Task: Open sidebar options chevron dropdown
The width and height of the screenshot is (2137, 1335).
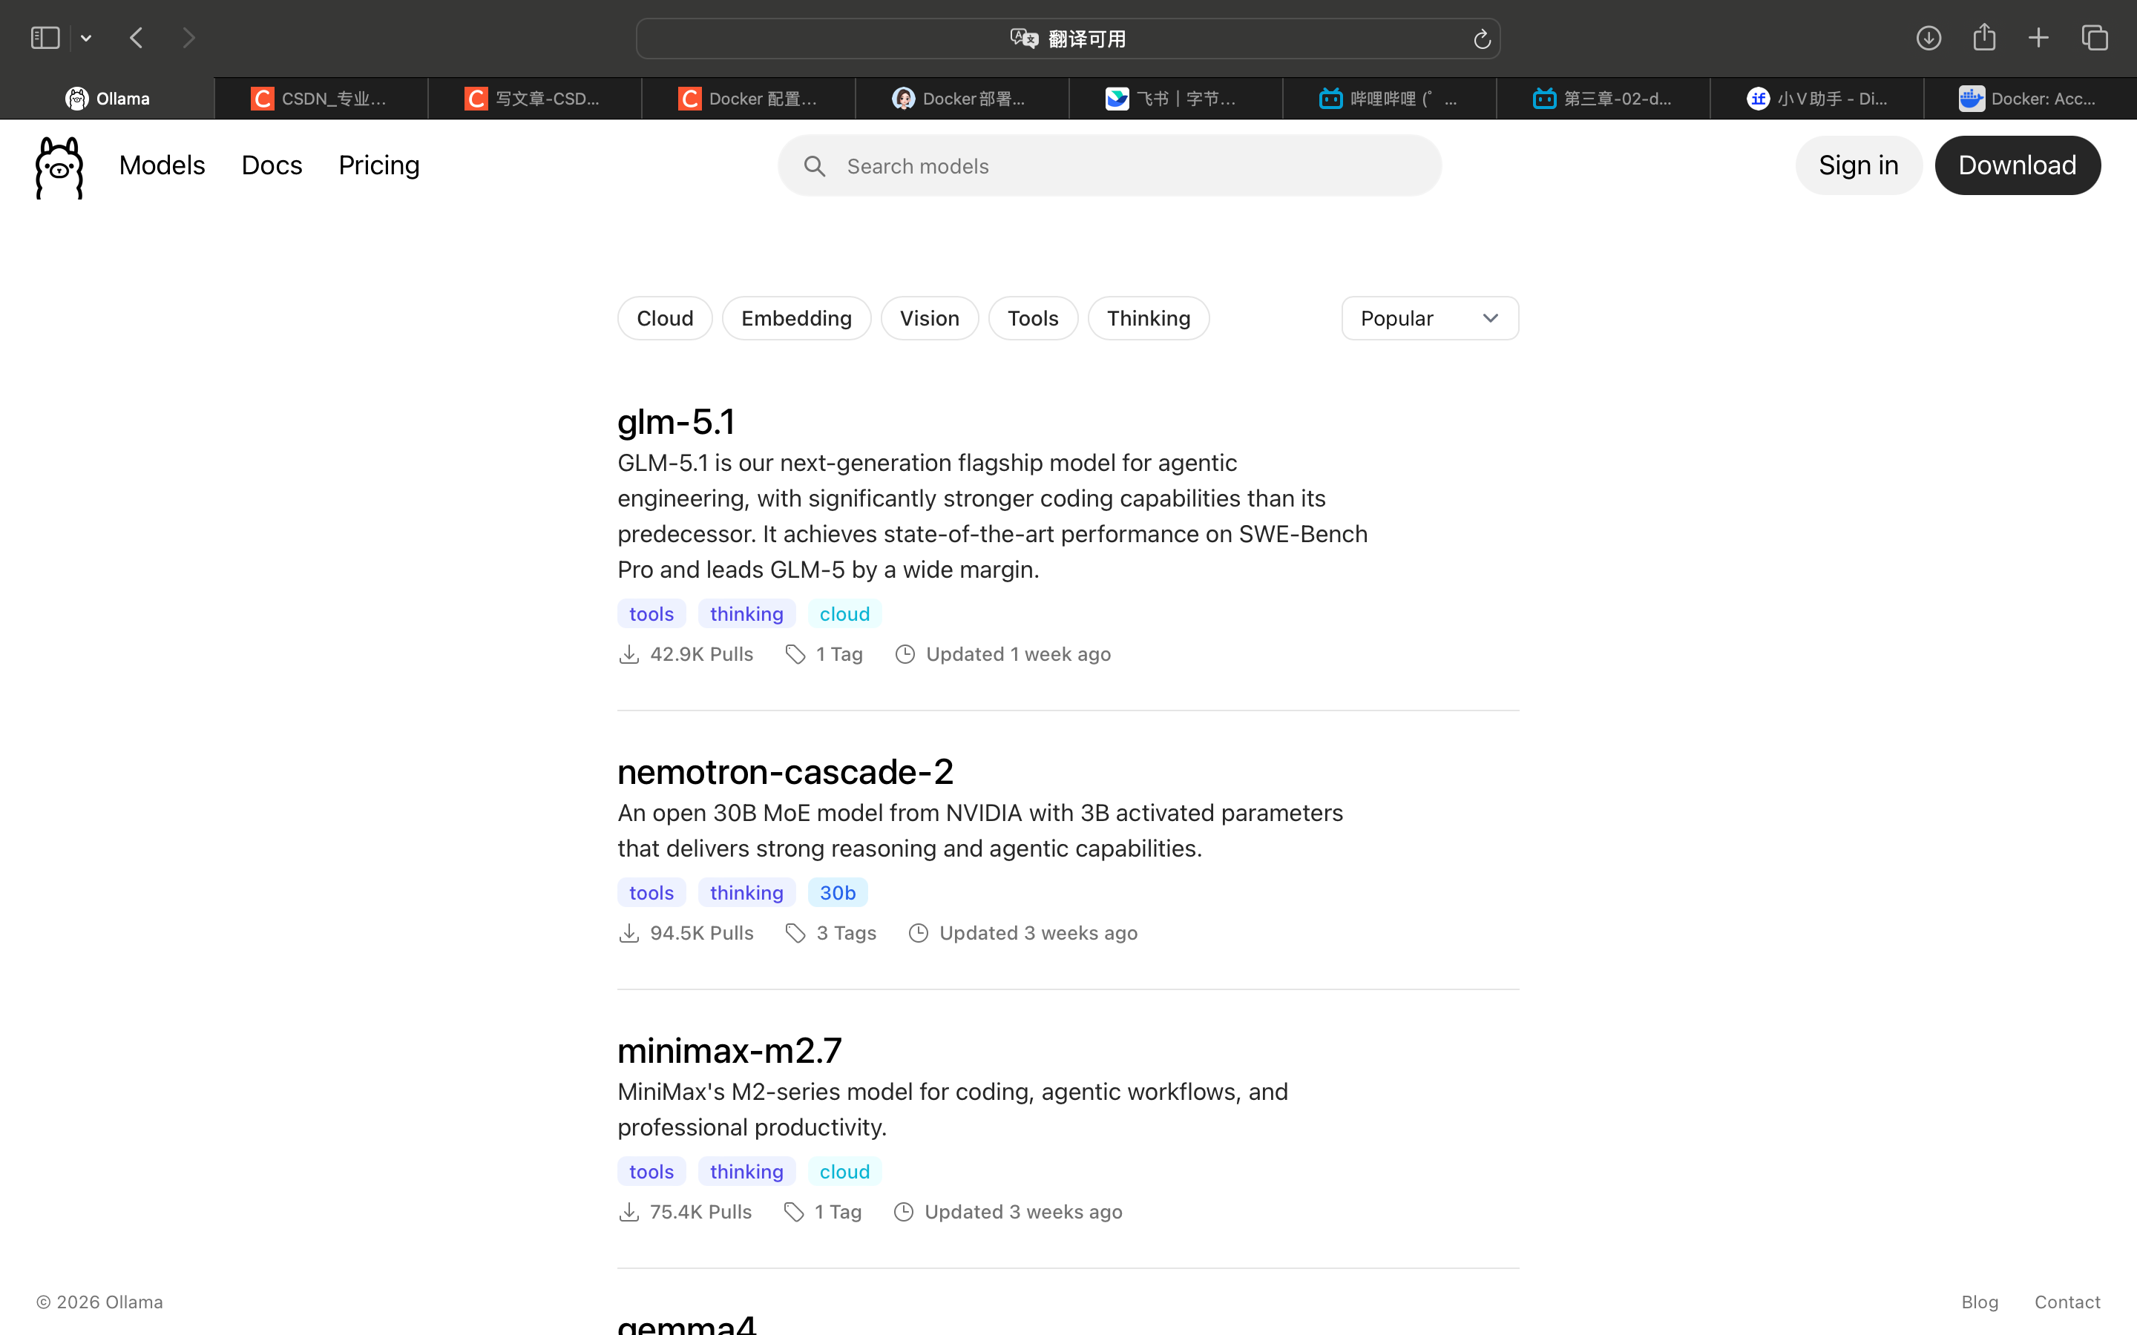Action: tap(87, 38)
